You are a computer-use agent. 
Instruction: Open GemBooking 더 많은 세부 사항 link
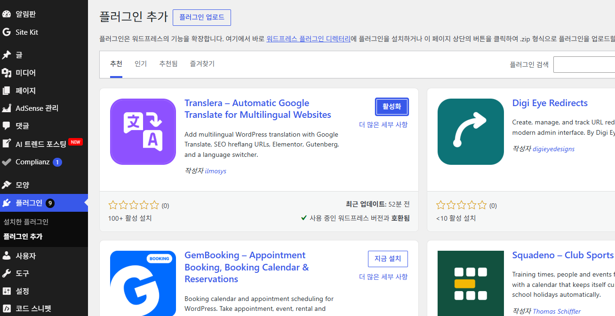point(383,277)
